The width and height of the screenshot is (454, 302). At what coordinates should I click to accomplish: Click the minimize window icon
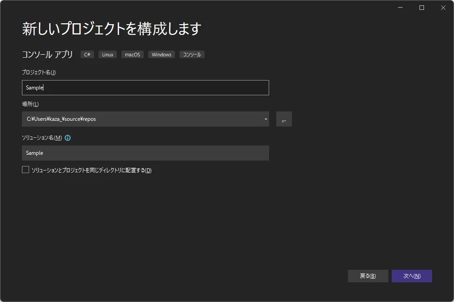[x=400, y=8]
